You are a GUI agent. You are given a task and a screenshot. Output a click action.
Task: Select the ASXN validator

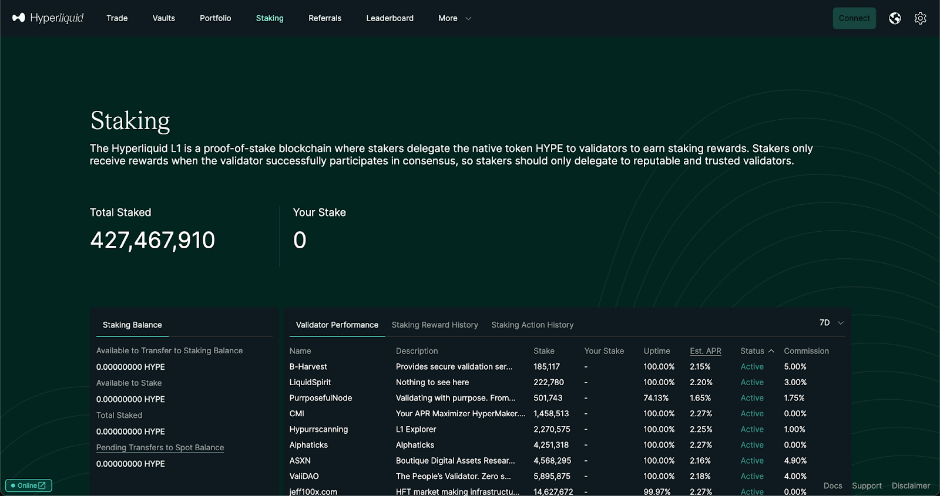click(x=300, y=461)
